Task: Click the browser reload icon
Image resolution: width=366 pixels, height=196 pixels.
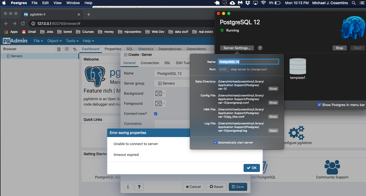Action: (23, 24)
